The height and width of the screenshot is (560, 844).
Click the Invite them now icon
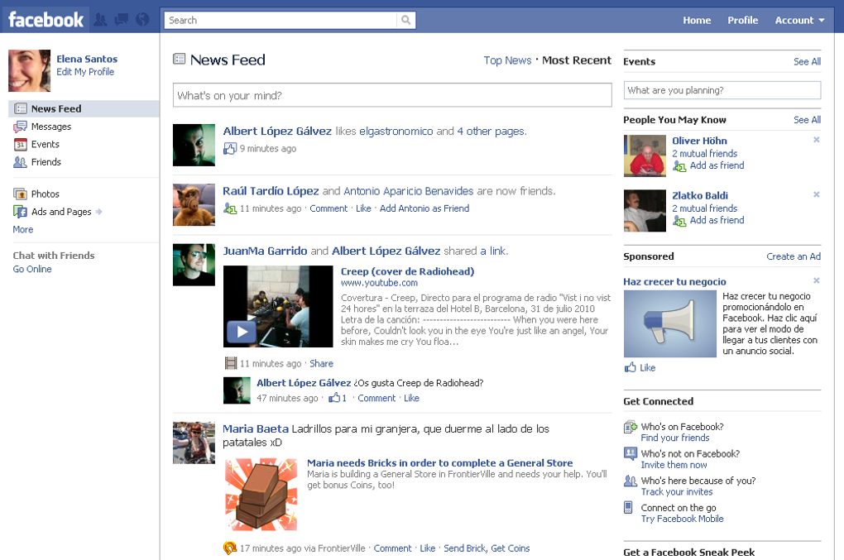(x=630, y=453)
